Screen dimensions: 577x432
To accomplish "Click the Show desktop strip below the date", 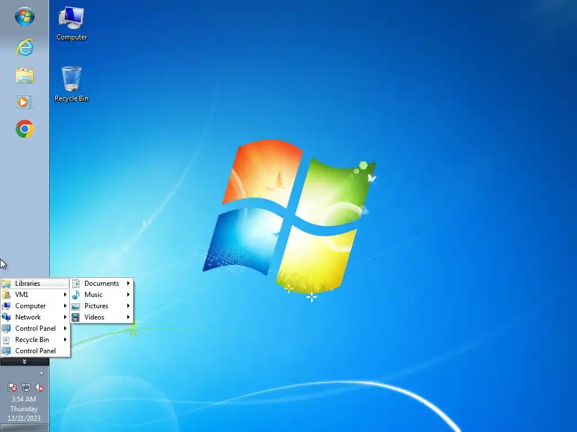I will [24, 428].
